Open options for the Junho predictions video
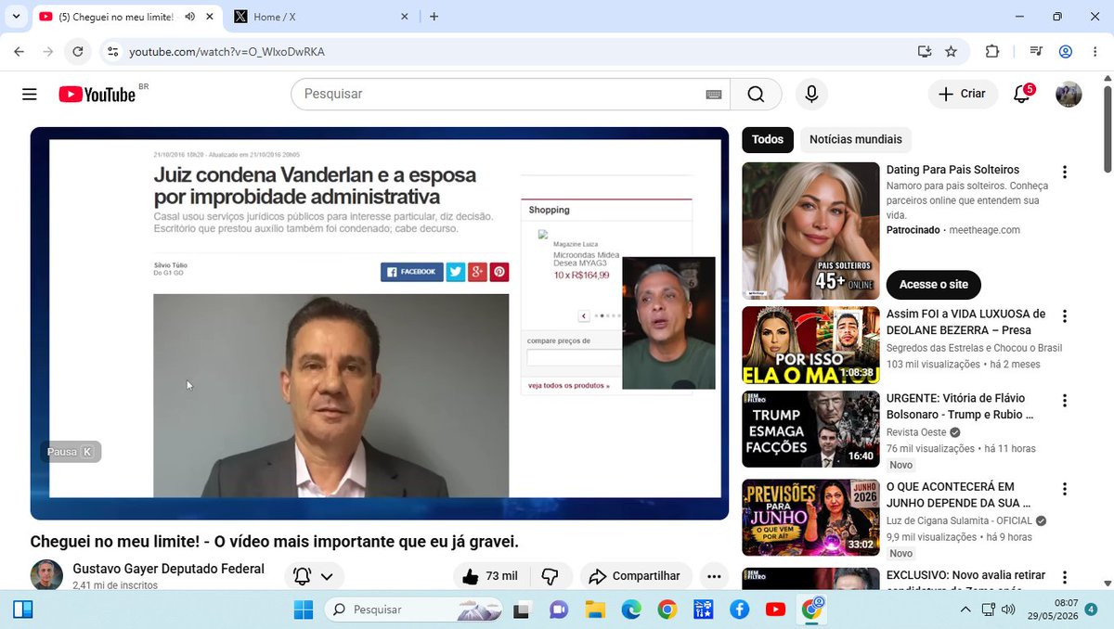 1065,488
